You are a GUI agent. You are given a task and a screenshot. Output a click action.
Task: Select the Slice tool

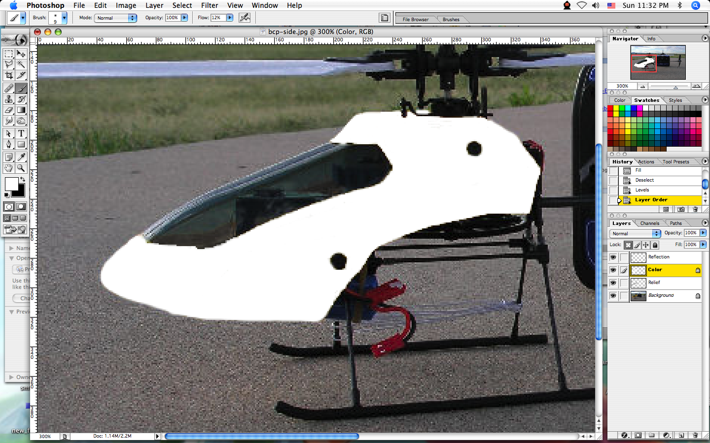(x=21, y=75)
